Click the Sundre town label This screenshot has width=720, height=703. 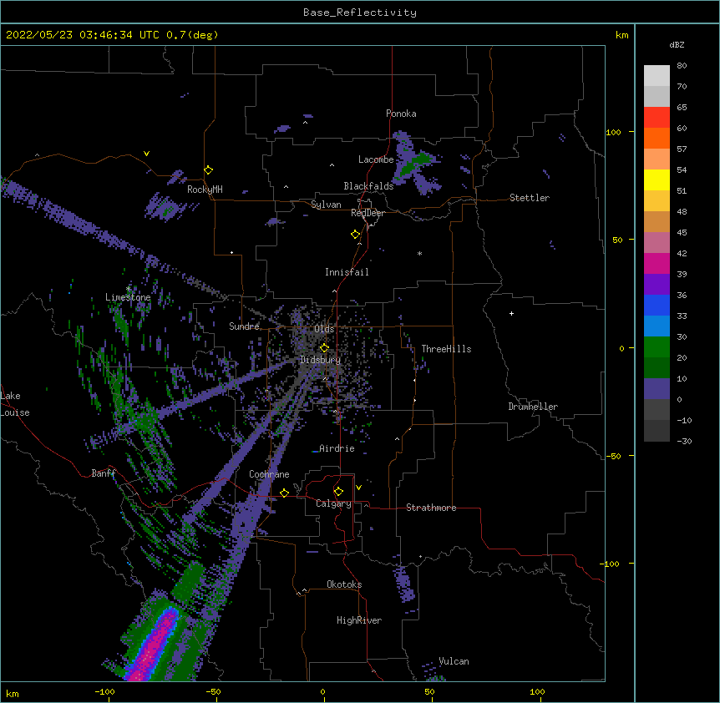click(244, 326)
